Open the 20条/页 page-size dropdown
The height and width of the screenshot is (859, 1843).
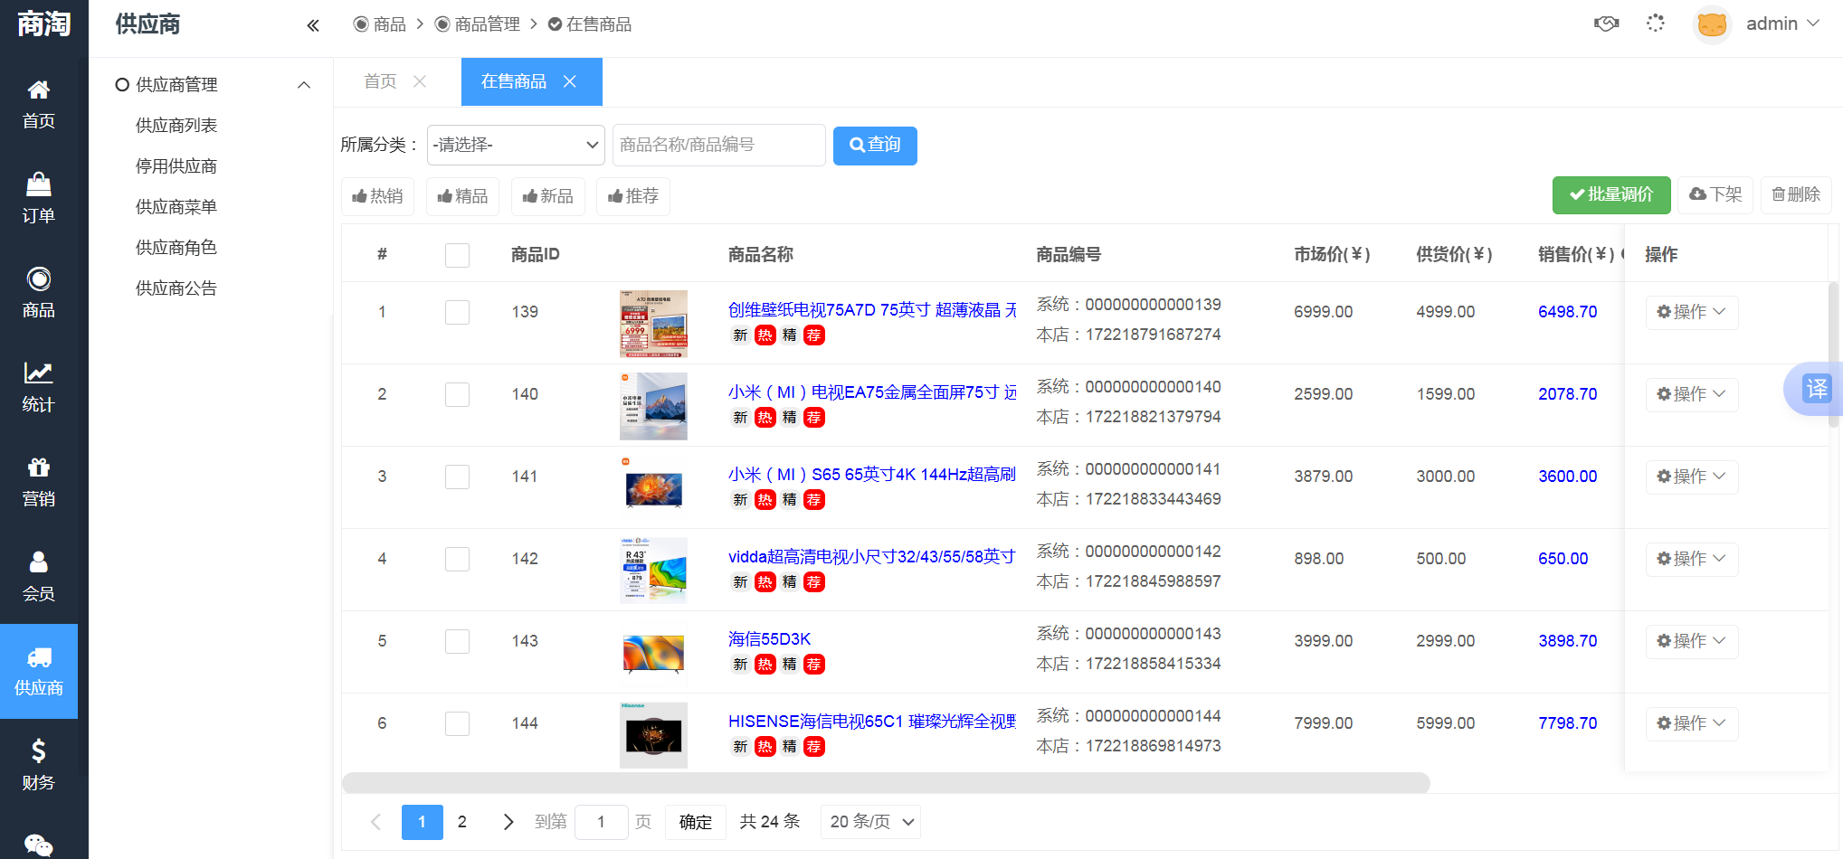(869, 821)
